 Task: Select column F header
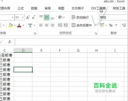click(x=60, y=50)
